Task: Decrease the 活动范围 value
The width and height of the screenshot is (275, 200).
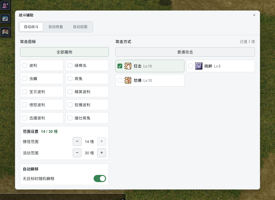Action: (x=77, y=153)
